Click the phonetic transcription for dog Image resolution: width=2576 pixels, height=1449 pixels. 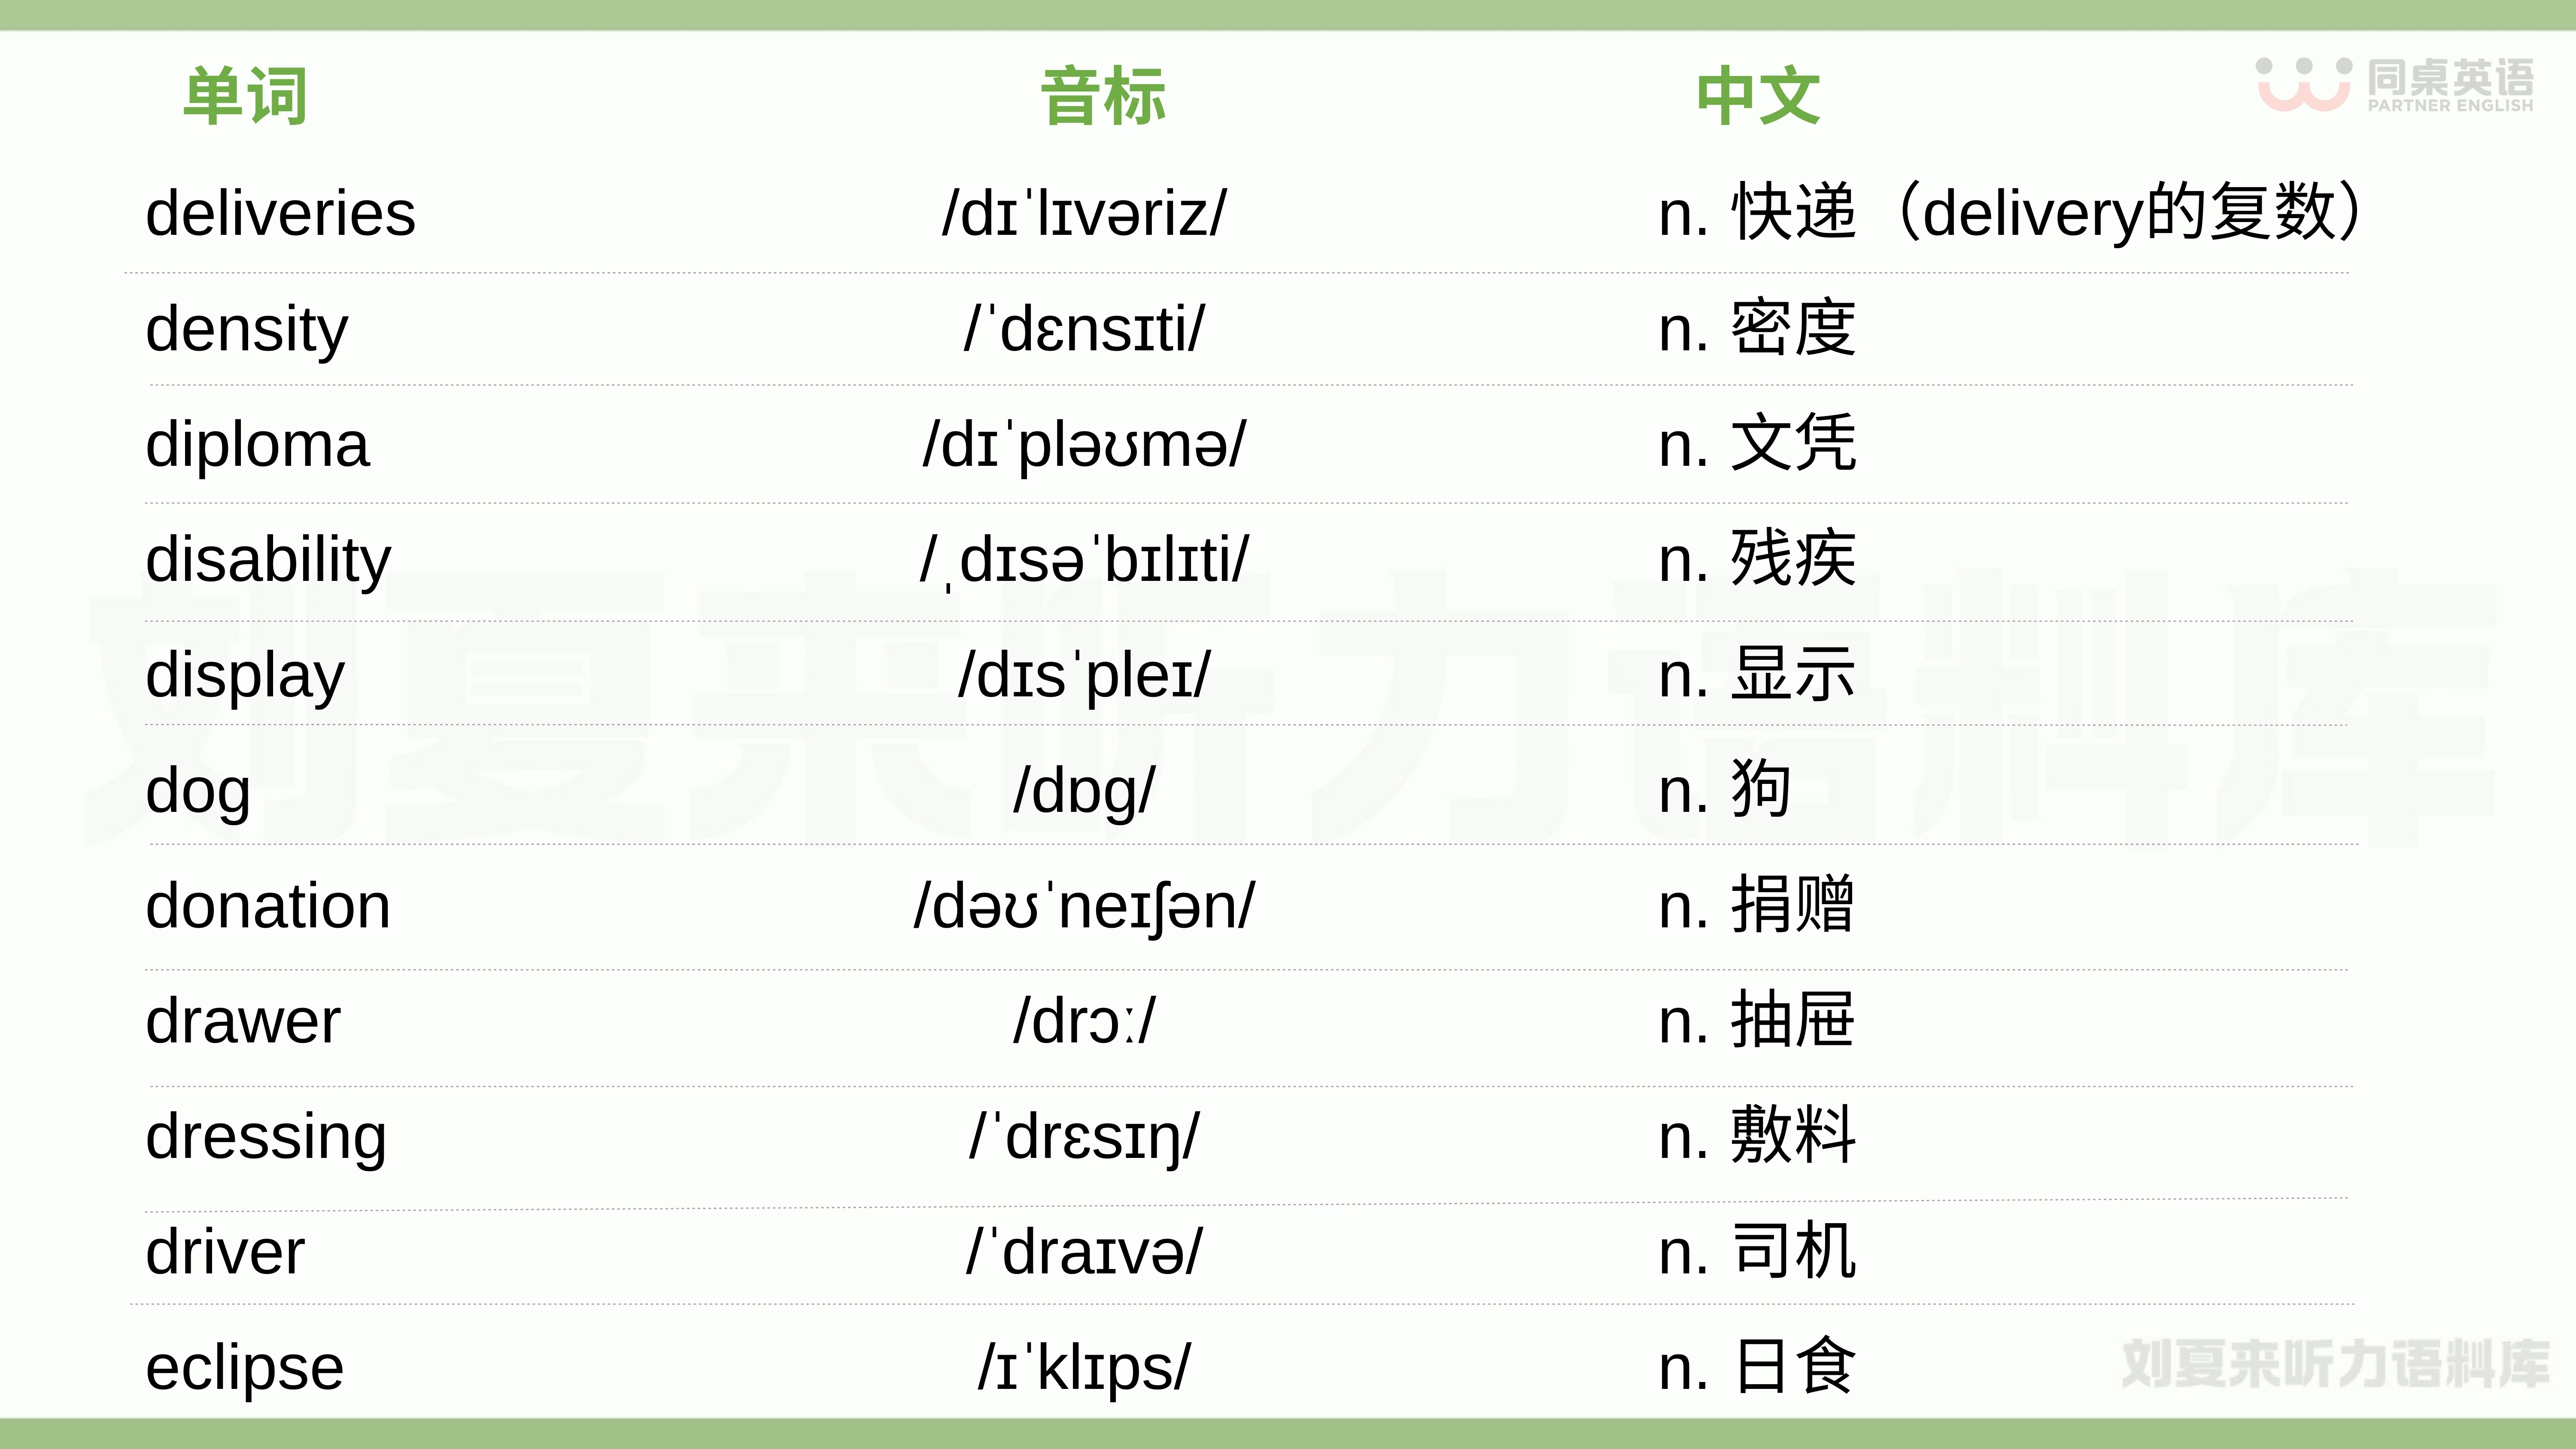[x=1084, y=791]
